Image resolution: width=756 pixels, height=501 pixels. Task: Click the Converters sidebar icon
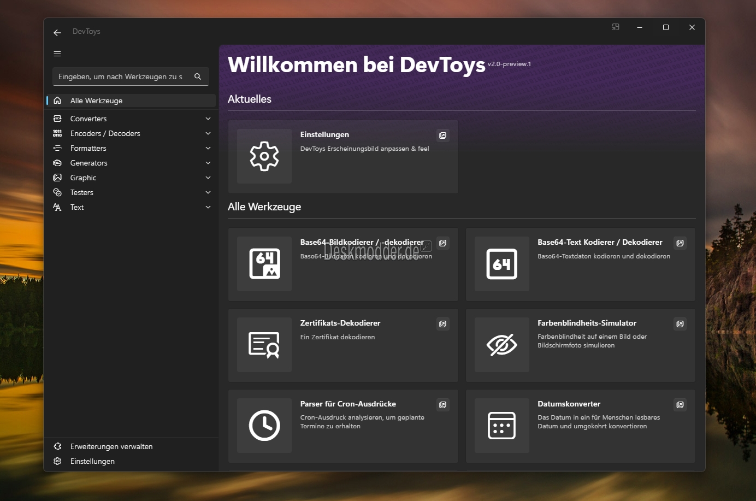(x=57, y=119)
